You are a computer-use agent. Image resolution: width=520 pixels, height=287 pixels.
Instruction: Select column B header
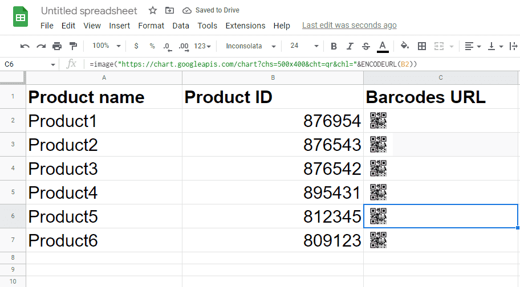273,77
